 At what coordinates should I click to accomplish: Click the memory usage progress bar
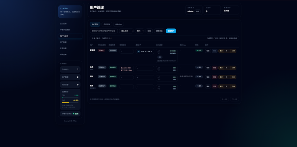pos(70,103)
